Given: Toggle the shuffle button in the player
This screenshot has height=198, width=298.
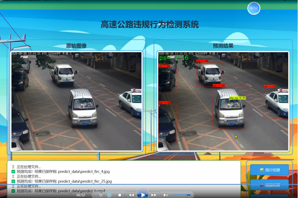Looking at the screenshot, I should pyautogui.click(x=101, y=195).
